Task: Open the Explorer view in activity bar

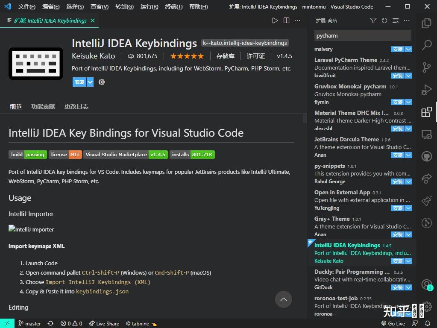Action: coord(426,23)
